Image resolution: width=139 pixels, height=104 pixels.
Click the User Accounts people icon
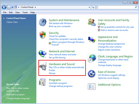(92, 22)
